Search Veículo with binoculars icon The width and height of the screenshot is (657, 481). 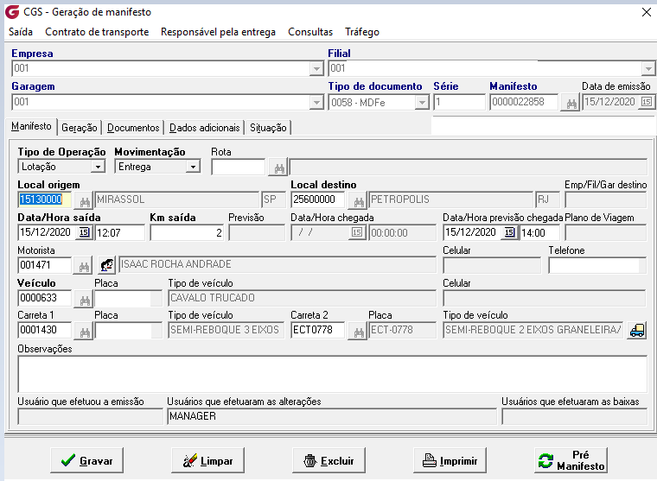coord(84,300)
